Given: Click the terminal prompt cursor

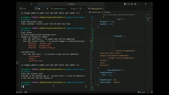Looking at the screenshot, I should [24, 87].
